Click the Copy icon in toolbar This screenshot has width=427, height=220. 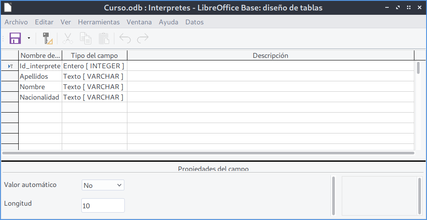[x=86, y=38]
